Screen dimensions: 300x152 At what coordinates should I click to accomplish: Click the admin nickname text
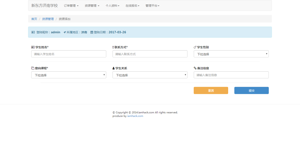(x=56, y=32)
